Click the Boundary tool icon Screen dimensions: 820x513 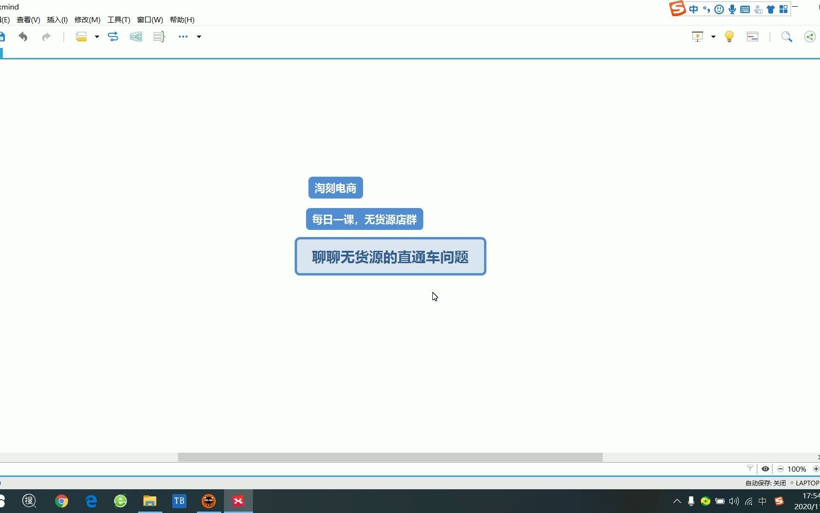[136, 37]
